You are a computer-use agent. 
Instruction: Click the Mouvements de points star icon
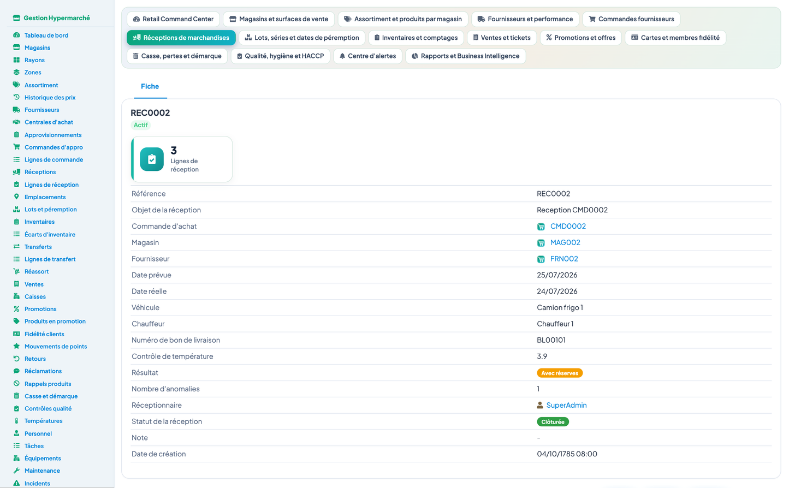[16, 346]
